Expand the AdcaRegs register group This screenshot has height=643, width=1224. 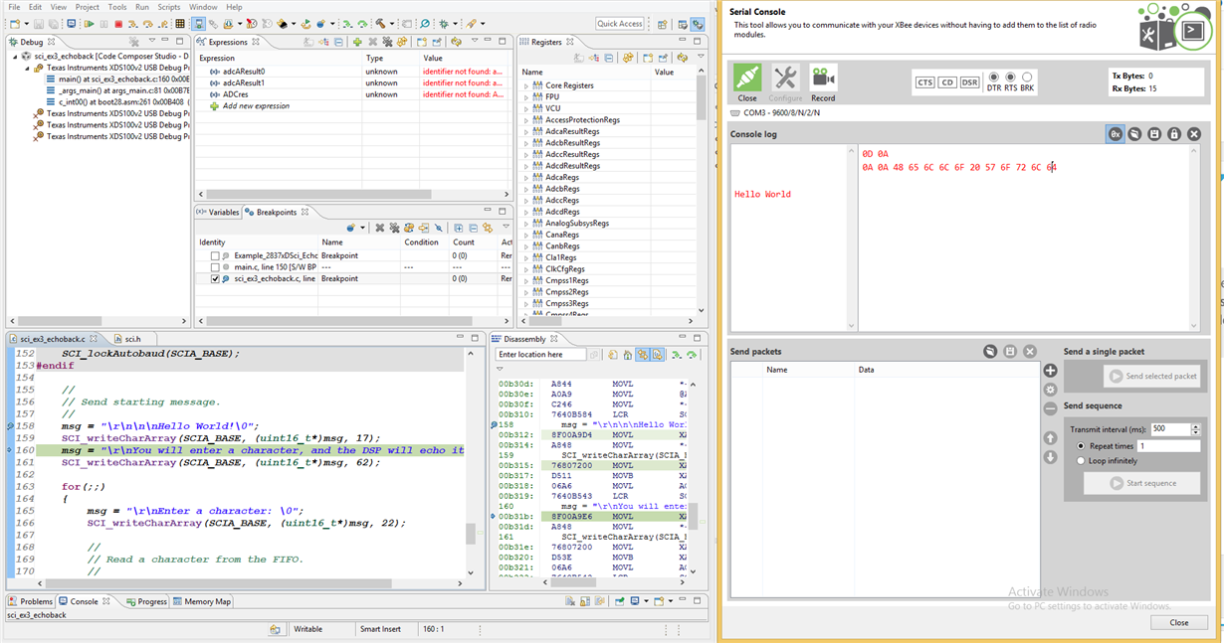526,178
